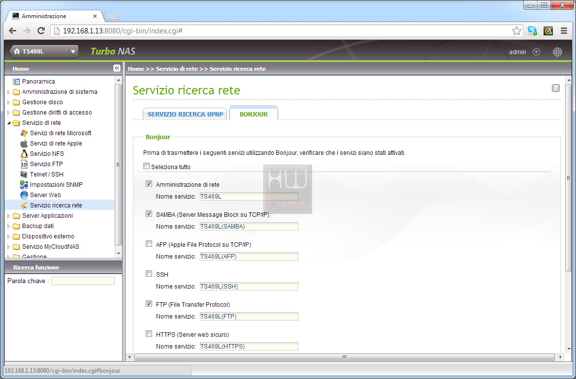The height and width of the screenshot is (379, 576).
Task: Toggle the Seleziona tutto checkbox
Action: (x=147, y=166)
